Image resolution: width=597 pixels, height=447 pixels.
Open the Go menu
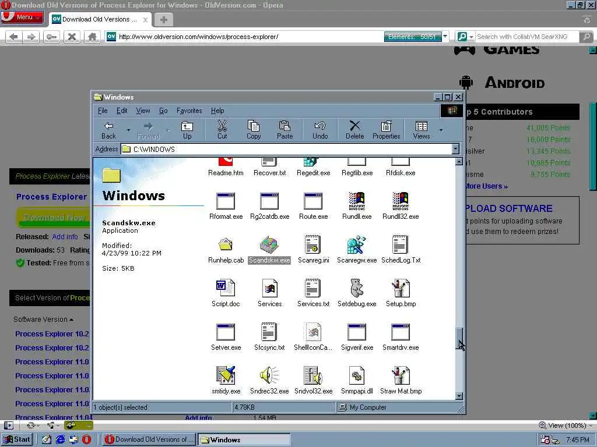(x=163, y=111)
